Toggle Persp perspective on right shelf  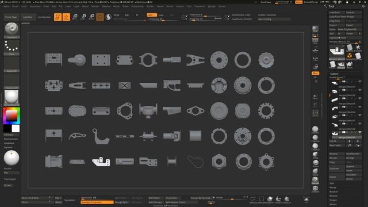[x=315, y=41]
